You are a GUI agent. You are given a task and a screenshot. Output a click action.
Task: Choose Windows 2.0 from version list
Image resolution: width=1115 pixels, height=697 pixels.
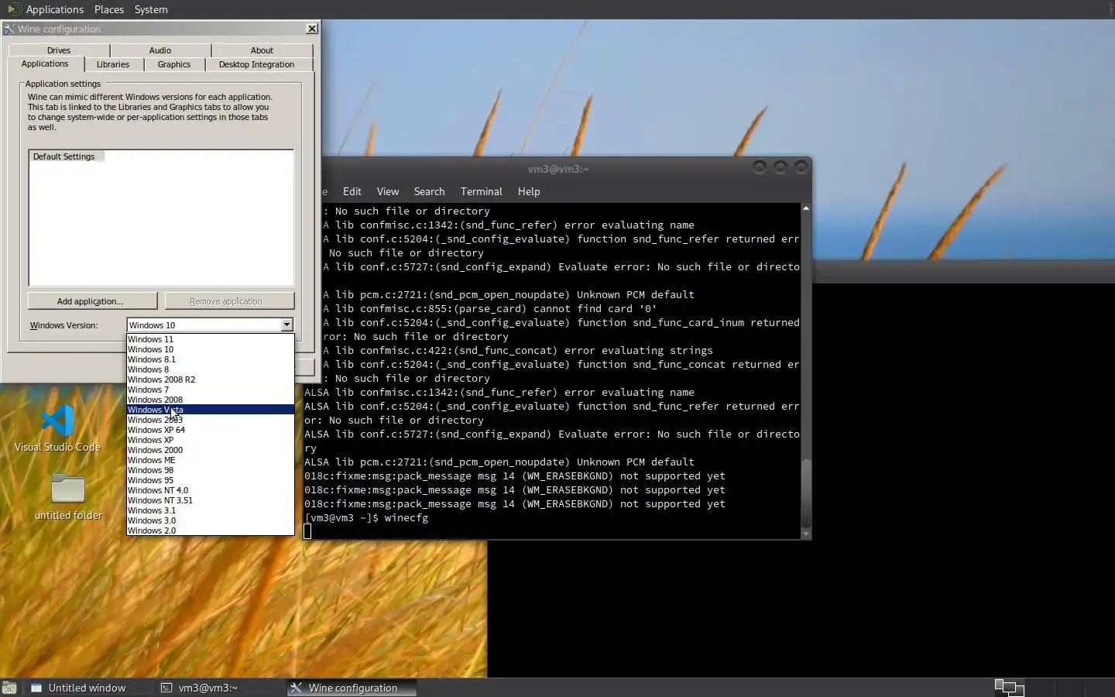pos(211,530)
